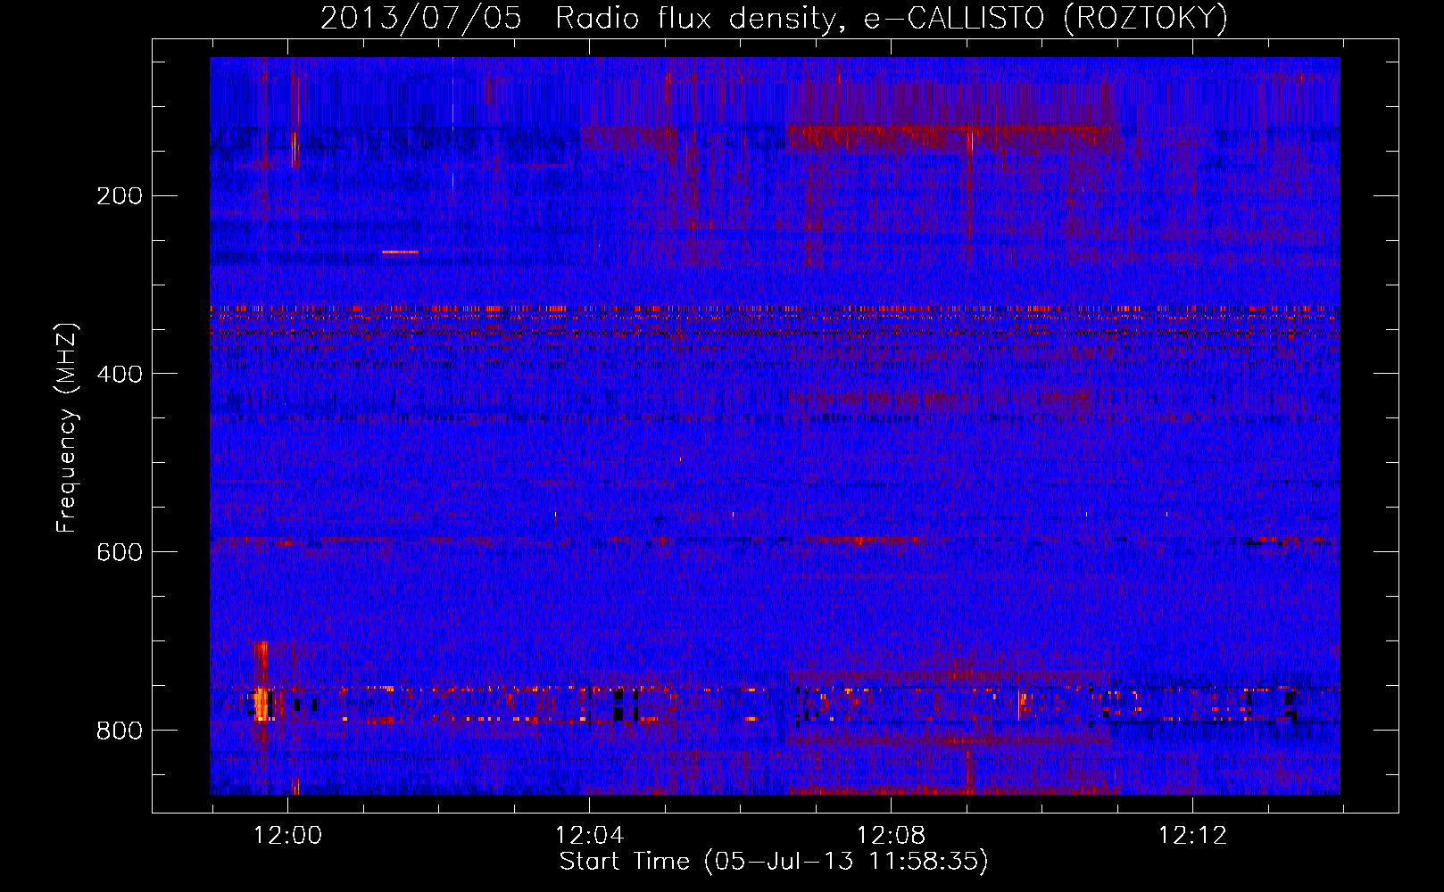Click the date "2013/07/05" in the title

[421, 18]
